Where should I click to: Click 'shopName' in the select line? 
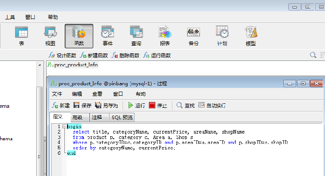pyautogui.click(x=233, y=132)
